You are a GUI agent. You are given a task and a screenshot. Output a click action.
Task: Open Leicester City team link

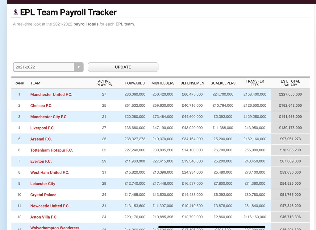[x=43, y=184]
